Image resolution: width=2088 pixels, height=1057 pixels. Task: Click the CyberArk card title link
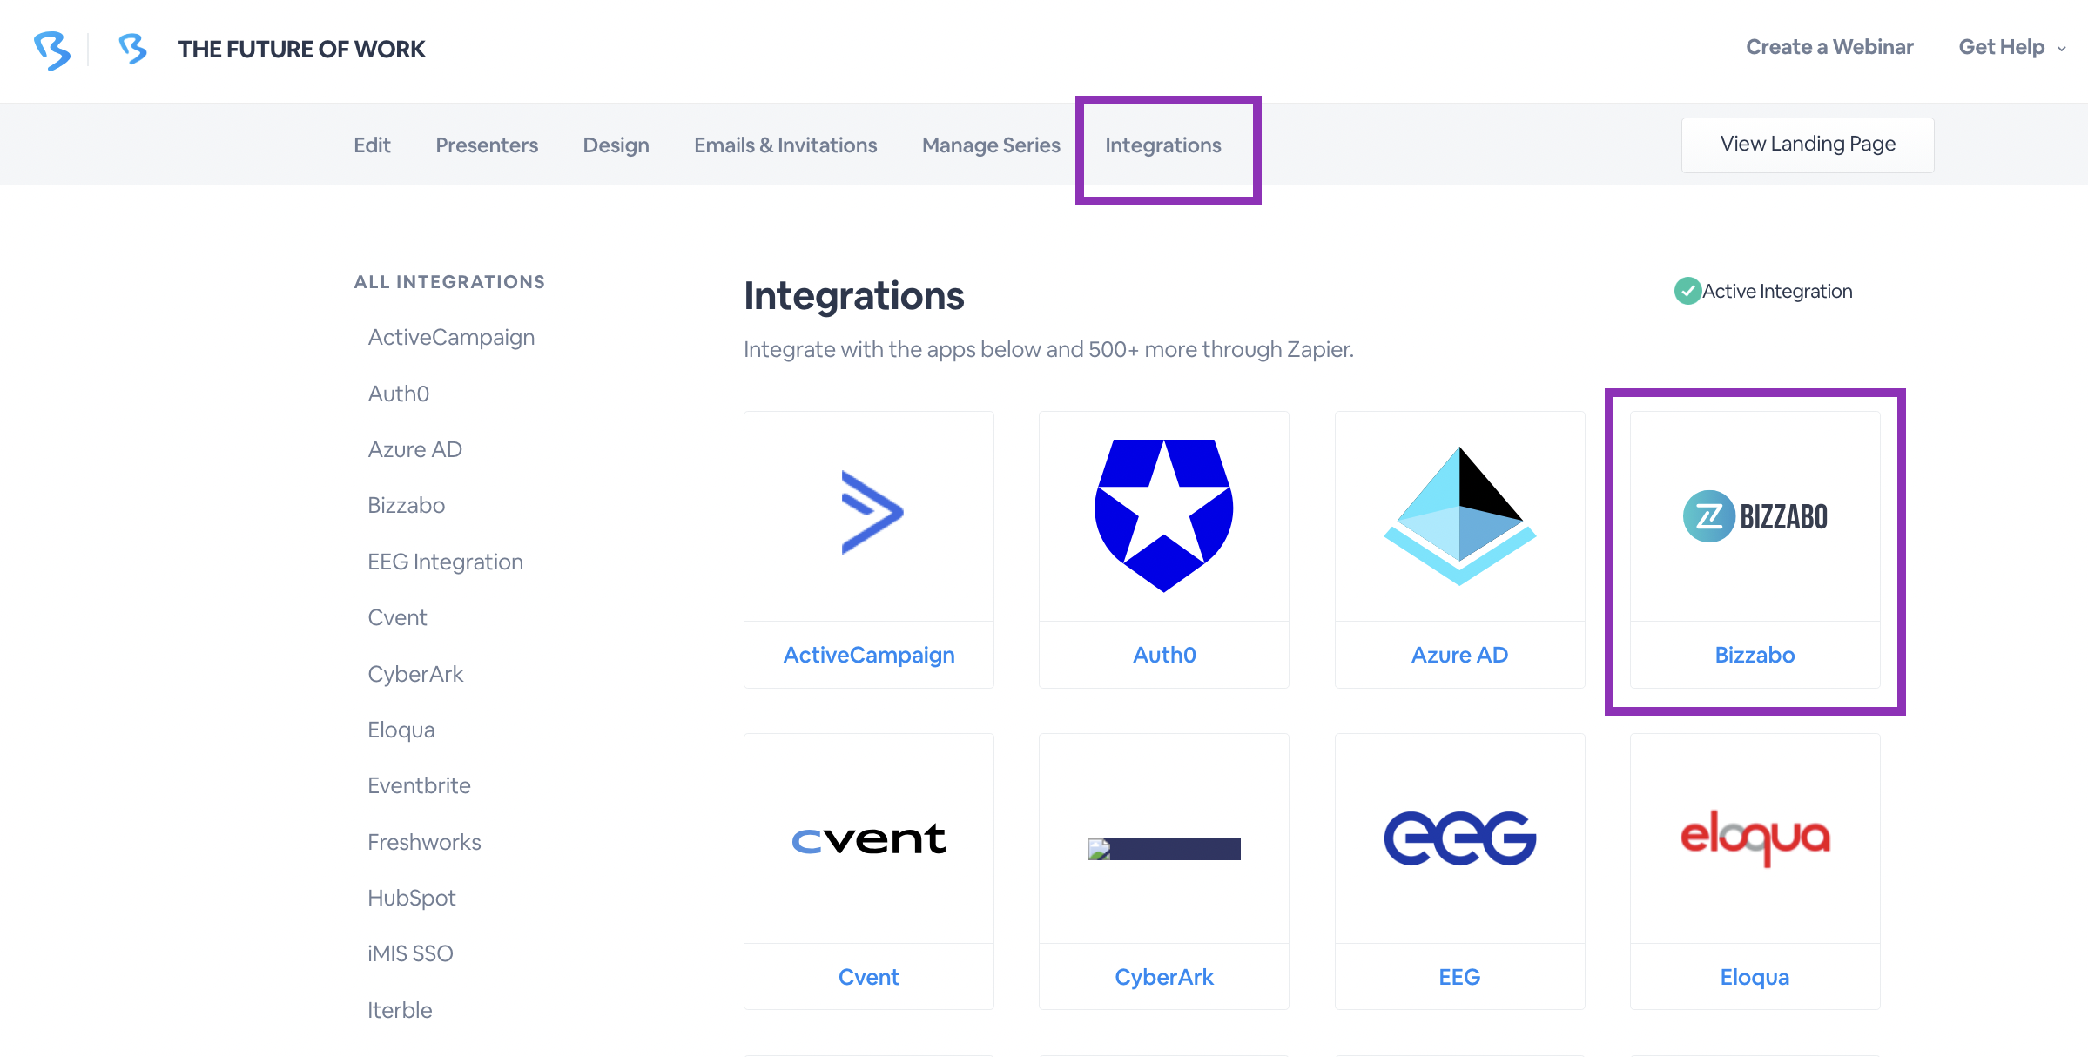[x=1164, y=977]
